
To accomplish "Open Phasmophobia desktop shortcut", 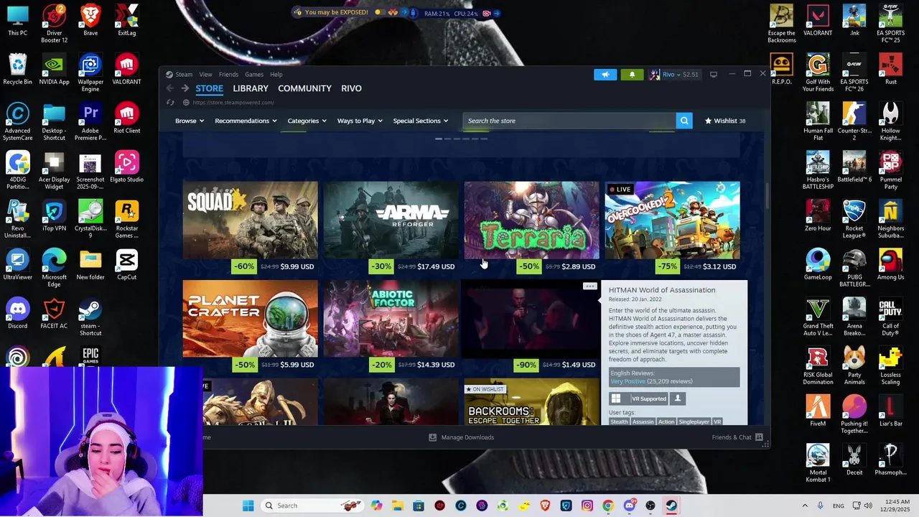I will point(890,460).
